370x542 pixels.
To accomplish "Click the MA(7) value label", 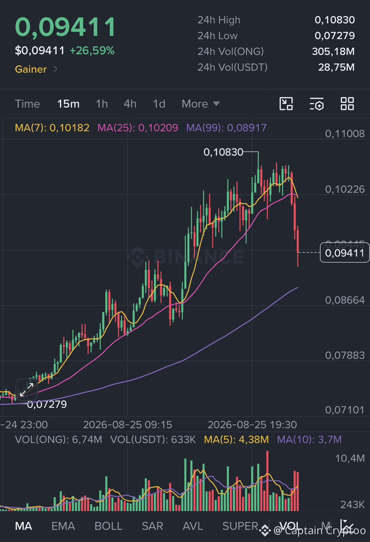I will [x=52, y=128].
